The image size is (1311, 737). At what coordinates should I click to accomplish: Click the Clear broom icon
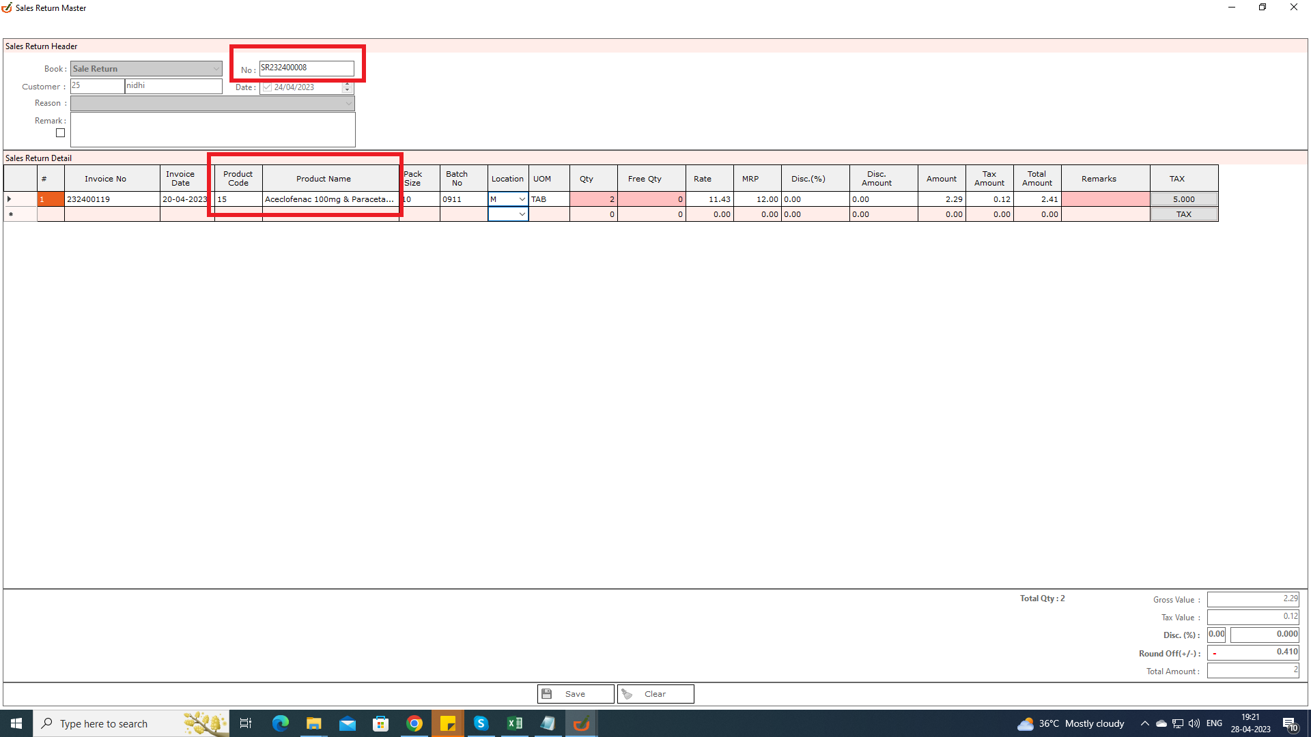tap(627, 694)
